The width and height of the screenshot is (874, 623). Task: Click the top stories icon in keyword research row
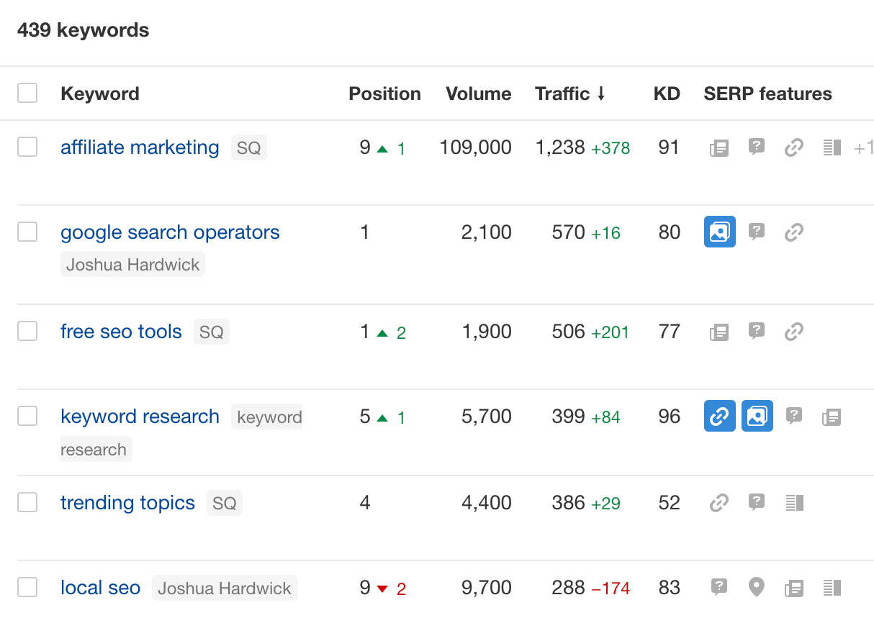coord(832,417)
